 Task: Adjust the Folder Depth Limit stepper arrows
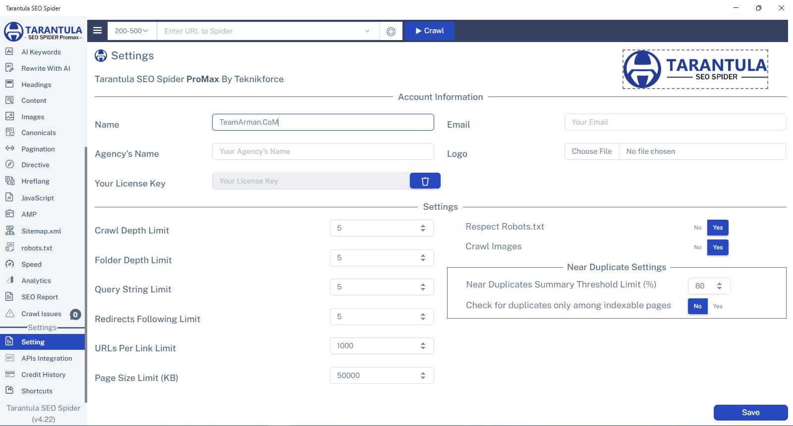pyautogui.click(x=423, y=258)
